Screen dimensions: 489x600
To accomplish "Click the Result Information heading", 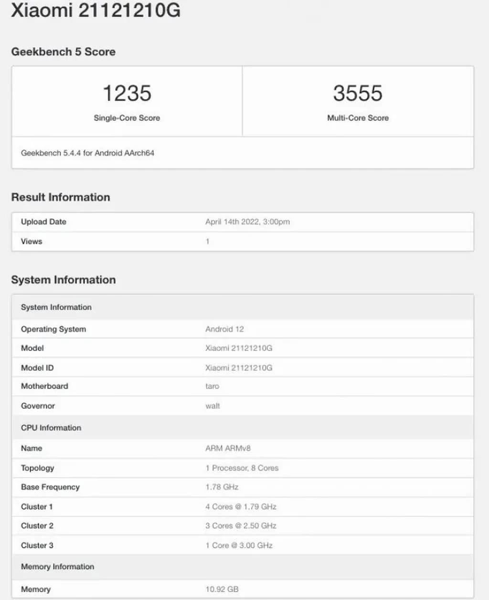I will [61, 197].
